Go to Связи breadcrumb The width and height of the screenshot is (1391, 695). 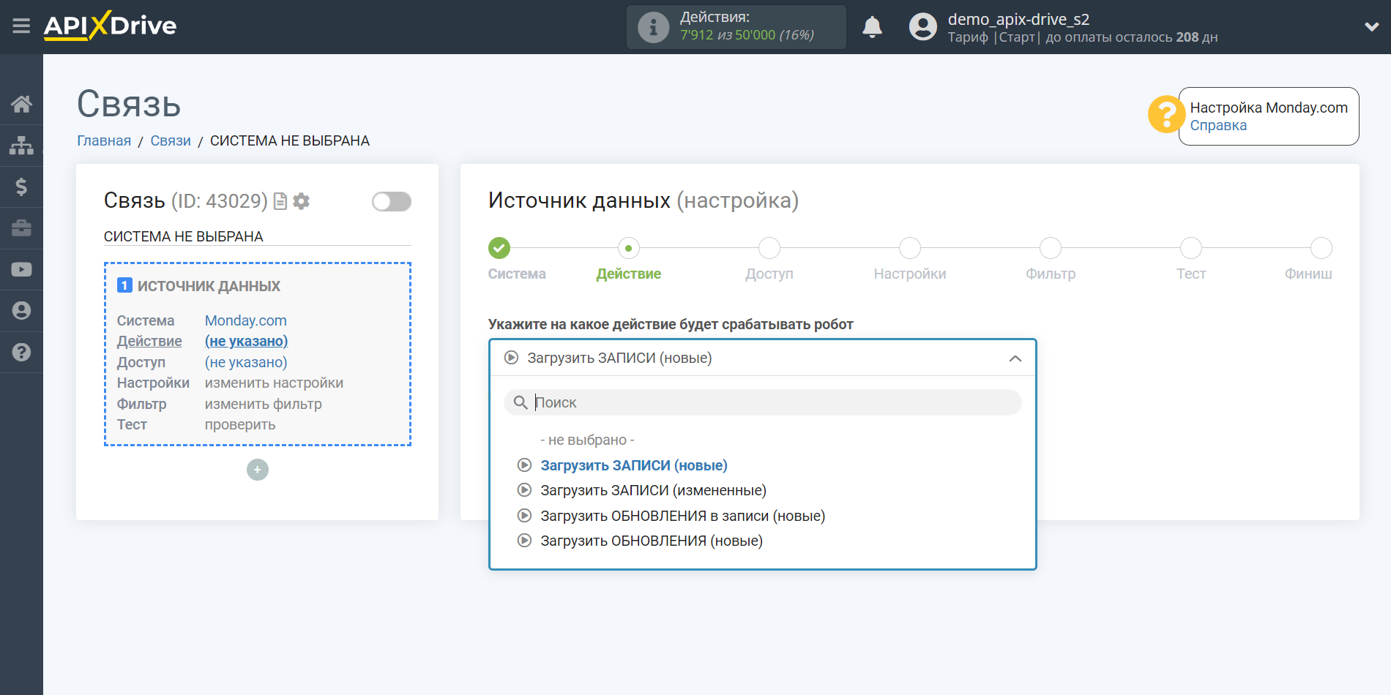pyautogui.click(x=171, y=140)
